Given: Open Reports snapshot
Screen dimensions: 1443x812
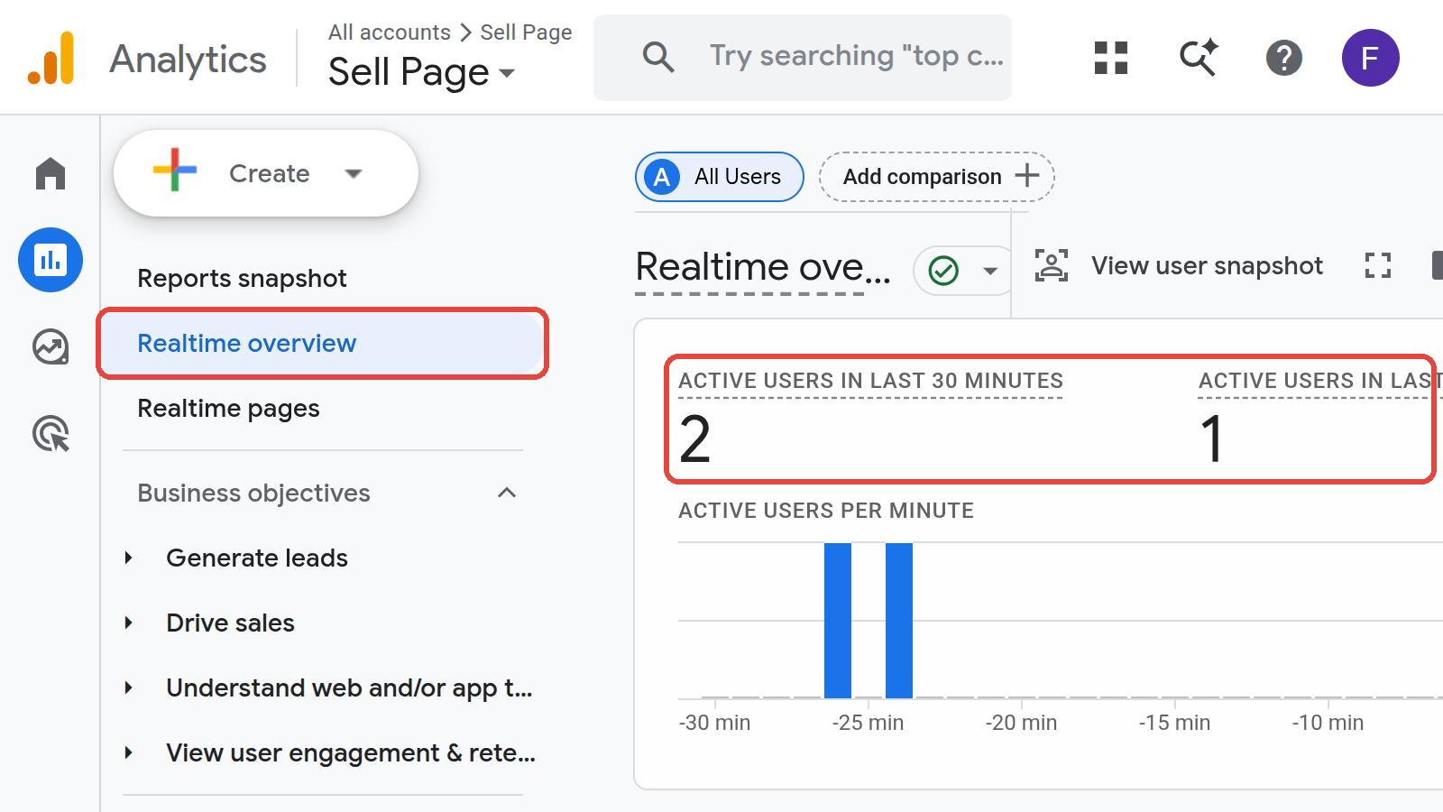Looking at the screenshot, I should (x=242, y=278).
